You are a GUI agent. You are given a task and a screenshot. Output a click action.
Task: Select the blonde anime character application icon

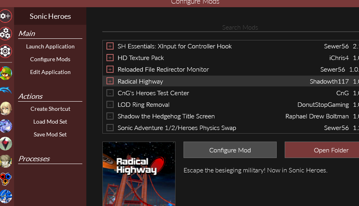[x=6, y=108]
